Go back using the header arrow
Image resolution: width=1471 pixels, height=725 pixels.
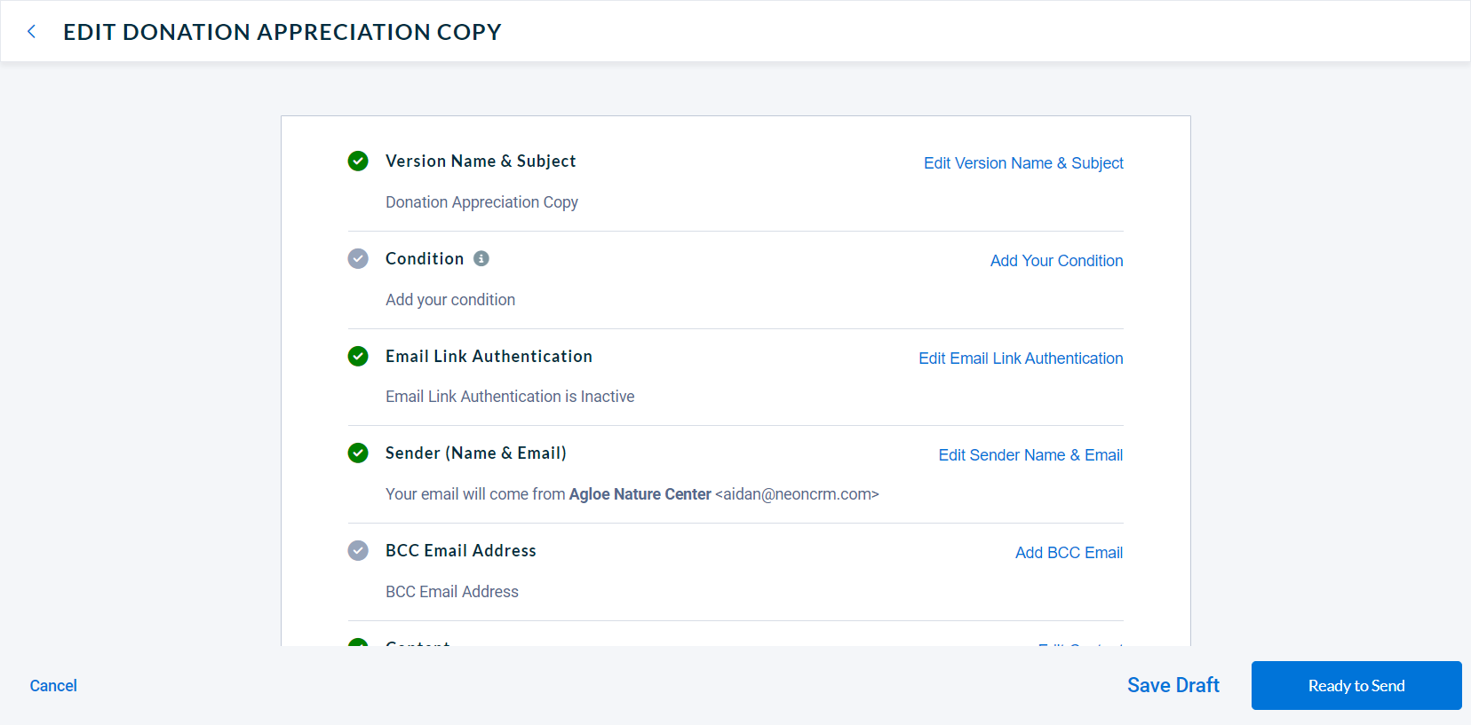tap(32, 32)
